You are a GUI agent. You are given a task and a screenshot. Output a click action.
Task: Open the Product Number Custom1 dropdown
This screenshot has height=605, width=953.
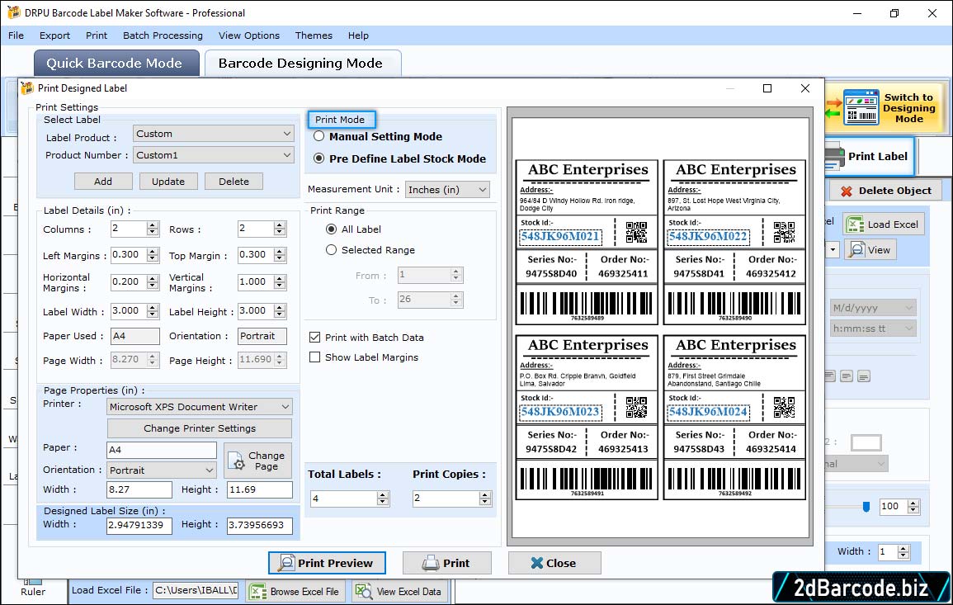click(214, 155)
